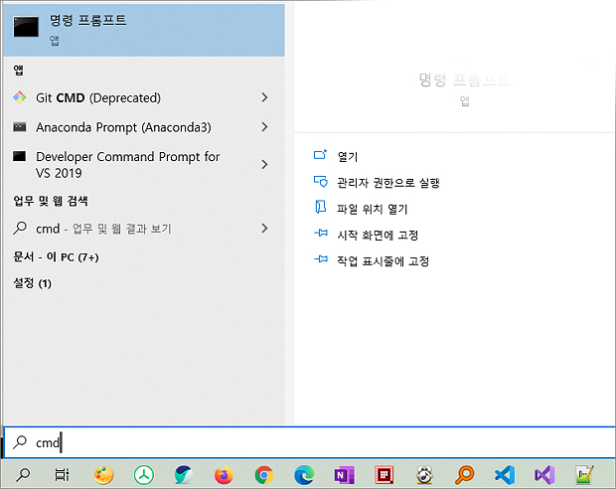Click the pin icon beside 시작 화면에 고정
The width and height of the screenshot is (616, 489).
point(321,234)
